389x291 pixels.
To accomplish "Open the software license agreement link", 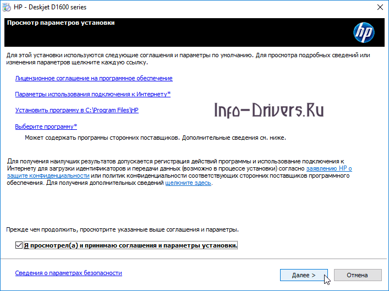I will (94, 79).
